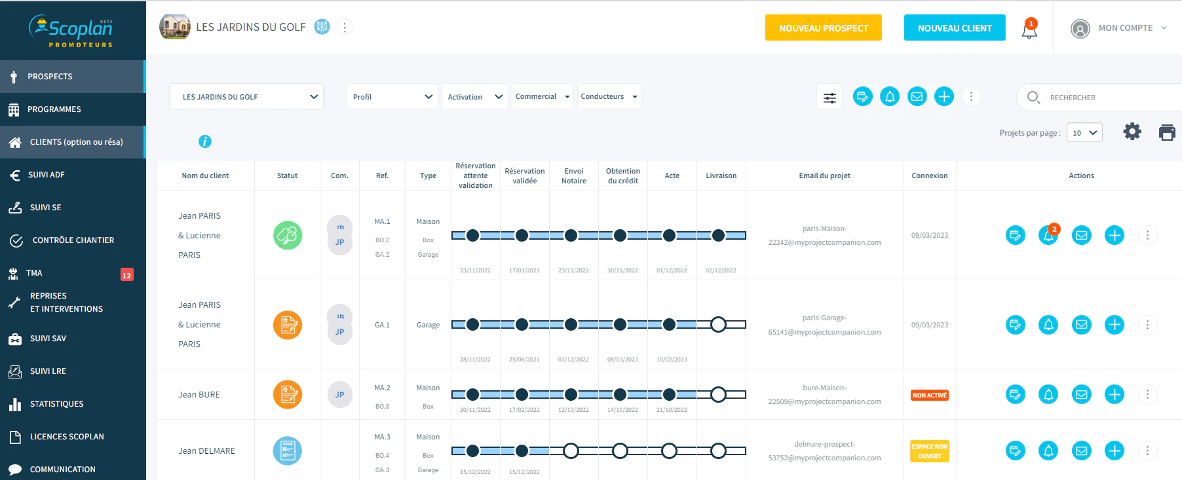Open table settings gear icon
The width and height of the screenshot is (1182, 480).
[x=1132, y=132]
